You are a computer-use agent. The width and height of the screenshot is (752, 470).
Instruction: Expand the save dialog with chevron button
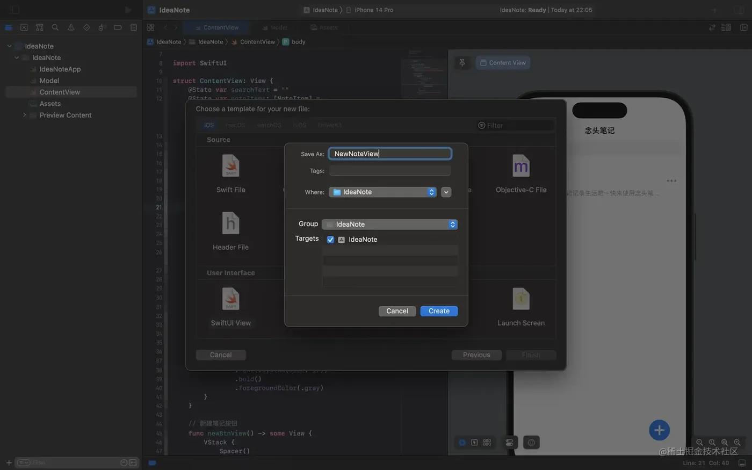coord(446,192)
